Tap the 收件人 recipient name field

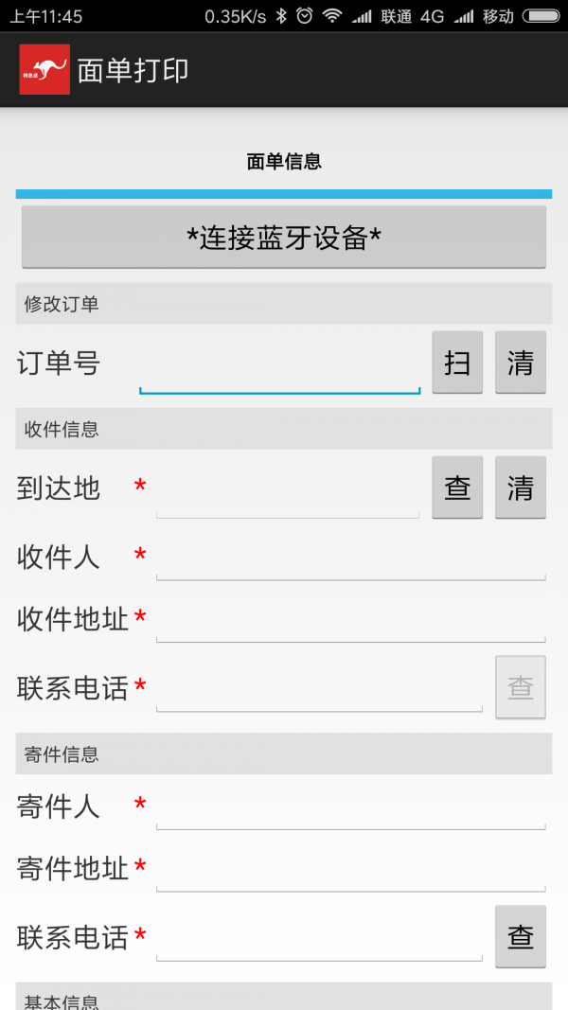click(350, 562)
